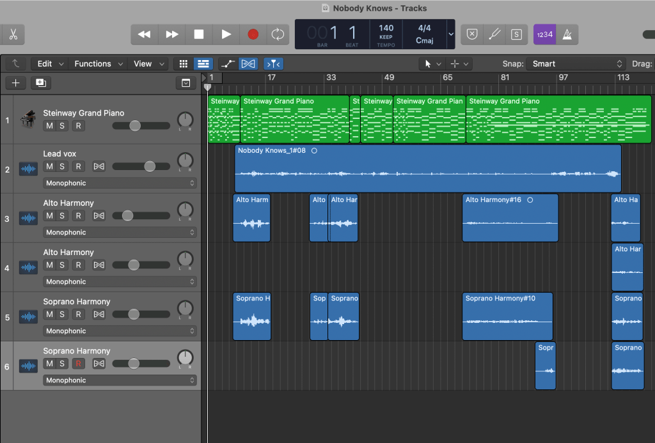
Task: Open Monophonic flex mode dropdown on Lead vox
Action: coord(120,183)
